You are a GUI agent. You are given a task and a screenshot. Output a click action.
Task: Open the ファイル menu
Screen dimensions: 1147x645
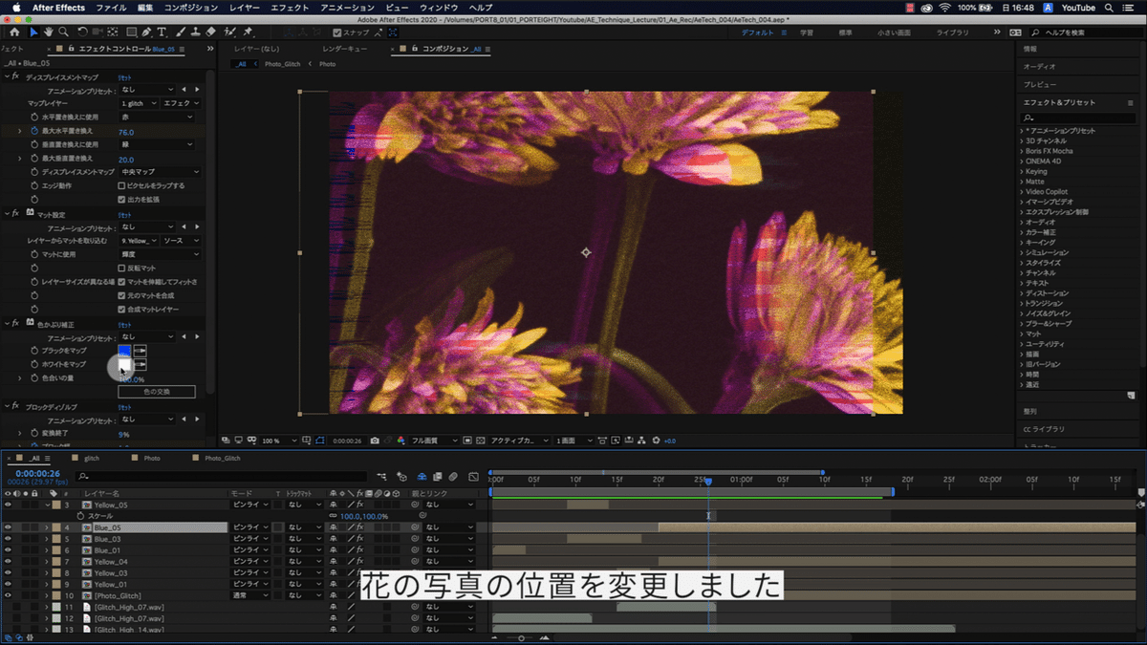[x=112, y=8]
